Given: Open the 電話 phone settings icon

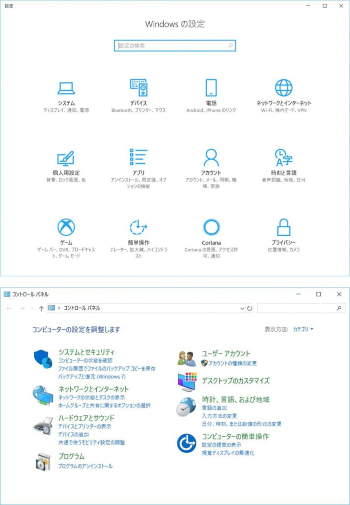Looking at the screenshot, I should coord(211,87).
